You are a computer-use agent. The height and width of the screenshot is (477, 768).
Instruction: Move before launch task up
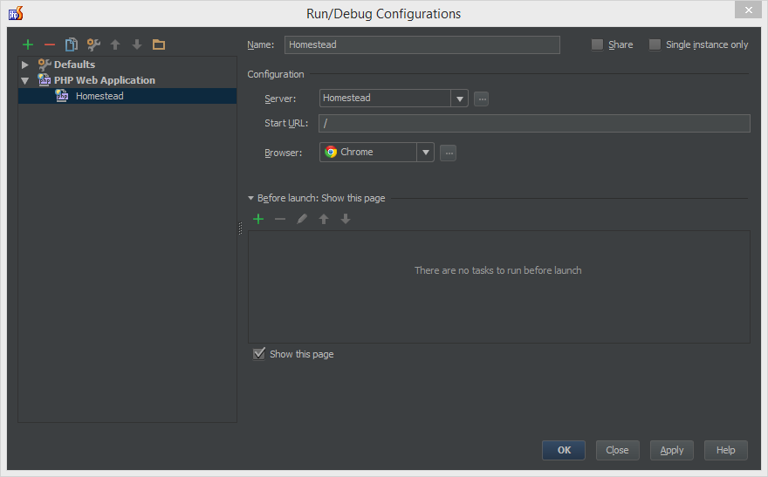(x=324, y=219)
